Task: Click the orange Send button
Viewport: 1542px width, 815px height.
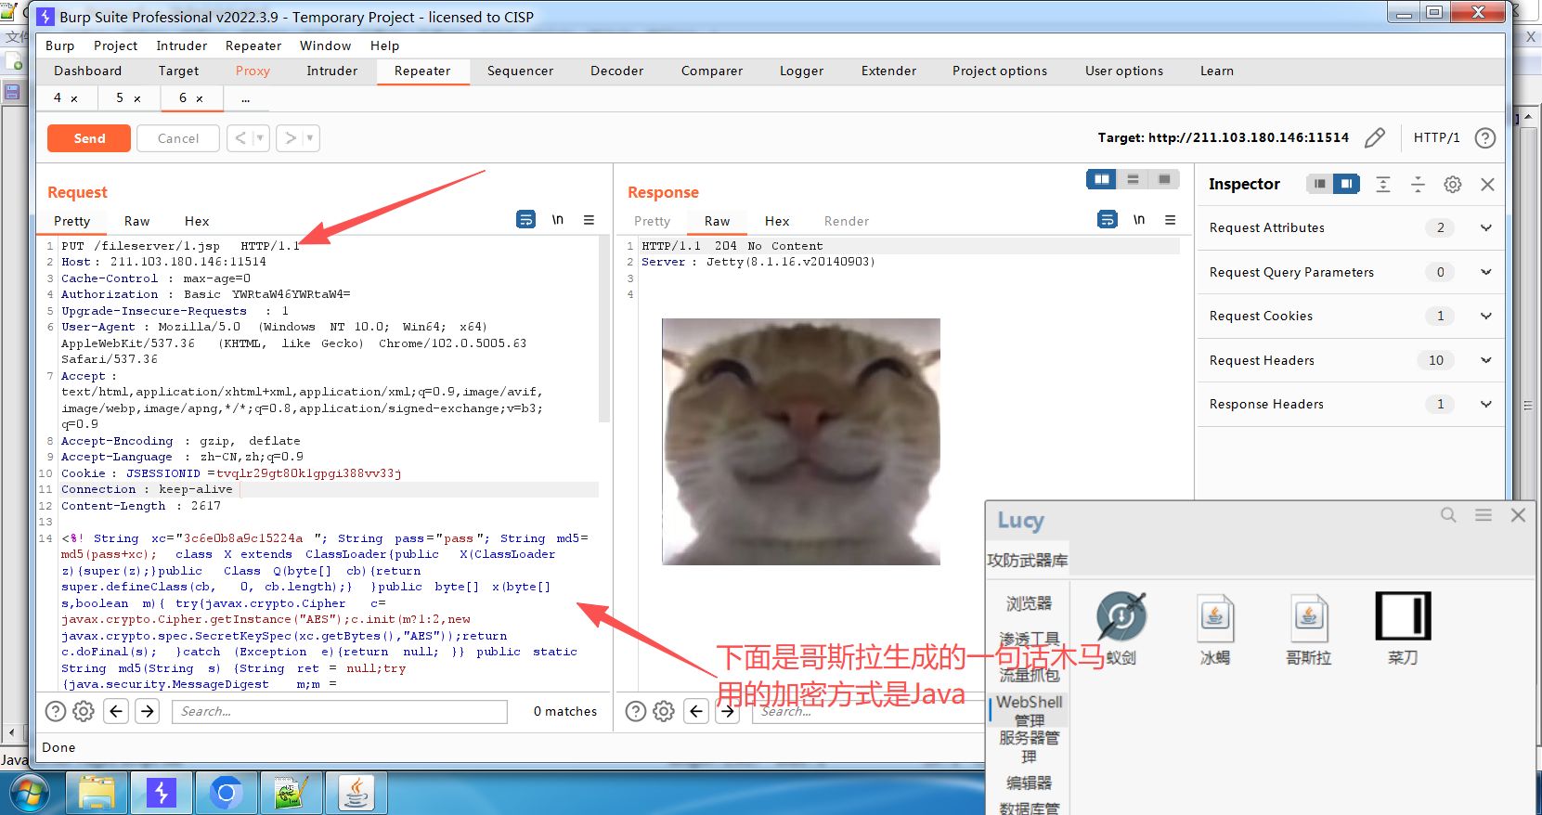Action: point(89,138)
